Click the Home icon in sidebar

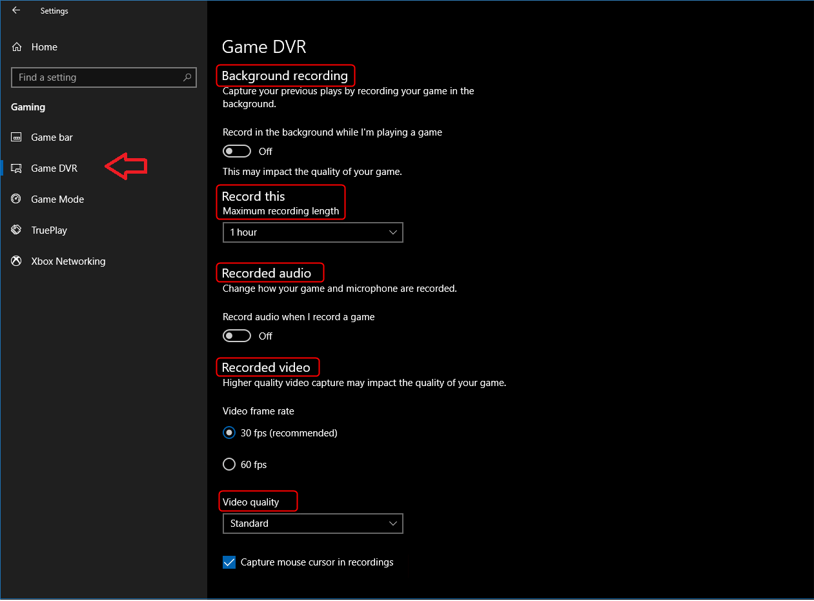coord(17,47)
